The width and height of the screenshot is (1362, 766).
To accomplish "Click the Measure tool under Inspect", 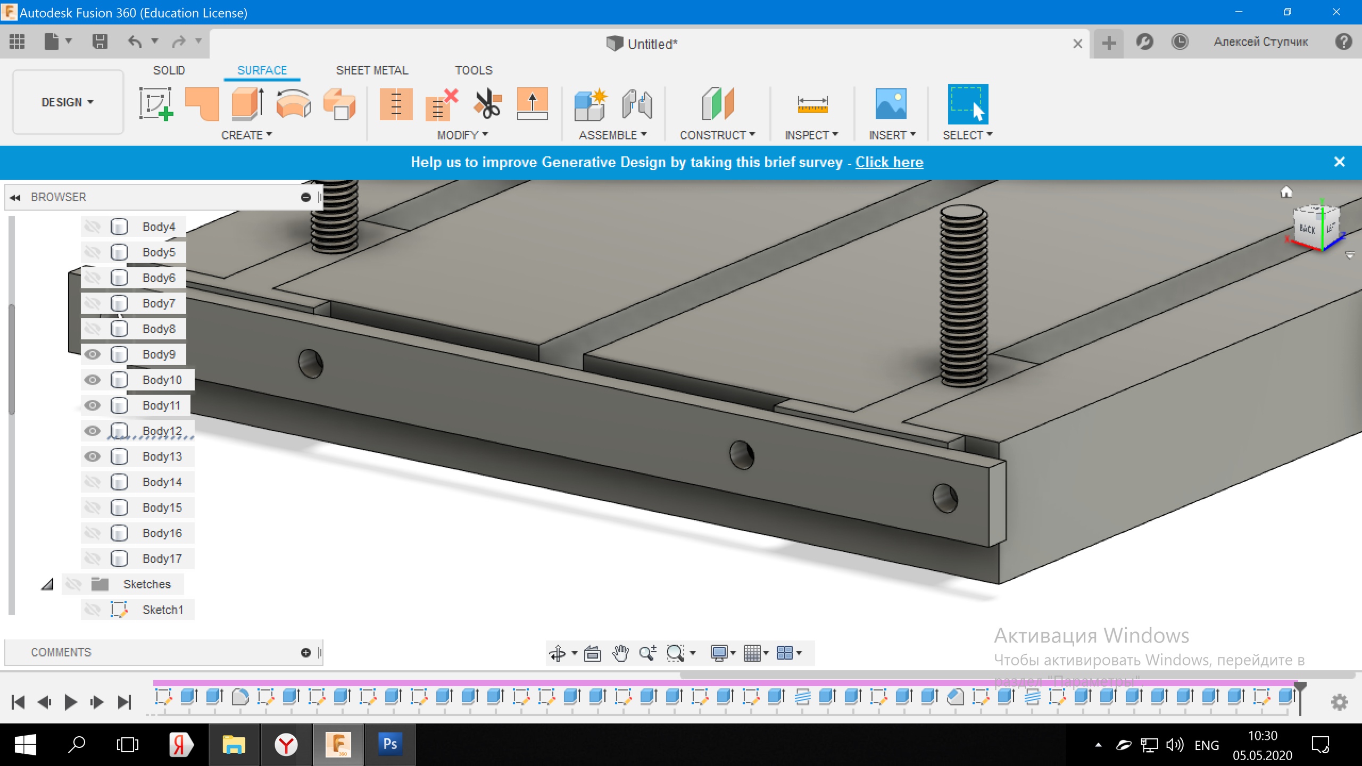I will point(812,104).
